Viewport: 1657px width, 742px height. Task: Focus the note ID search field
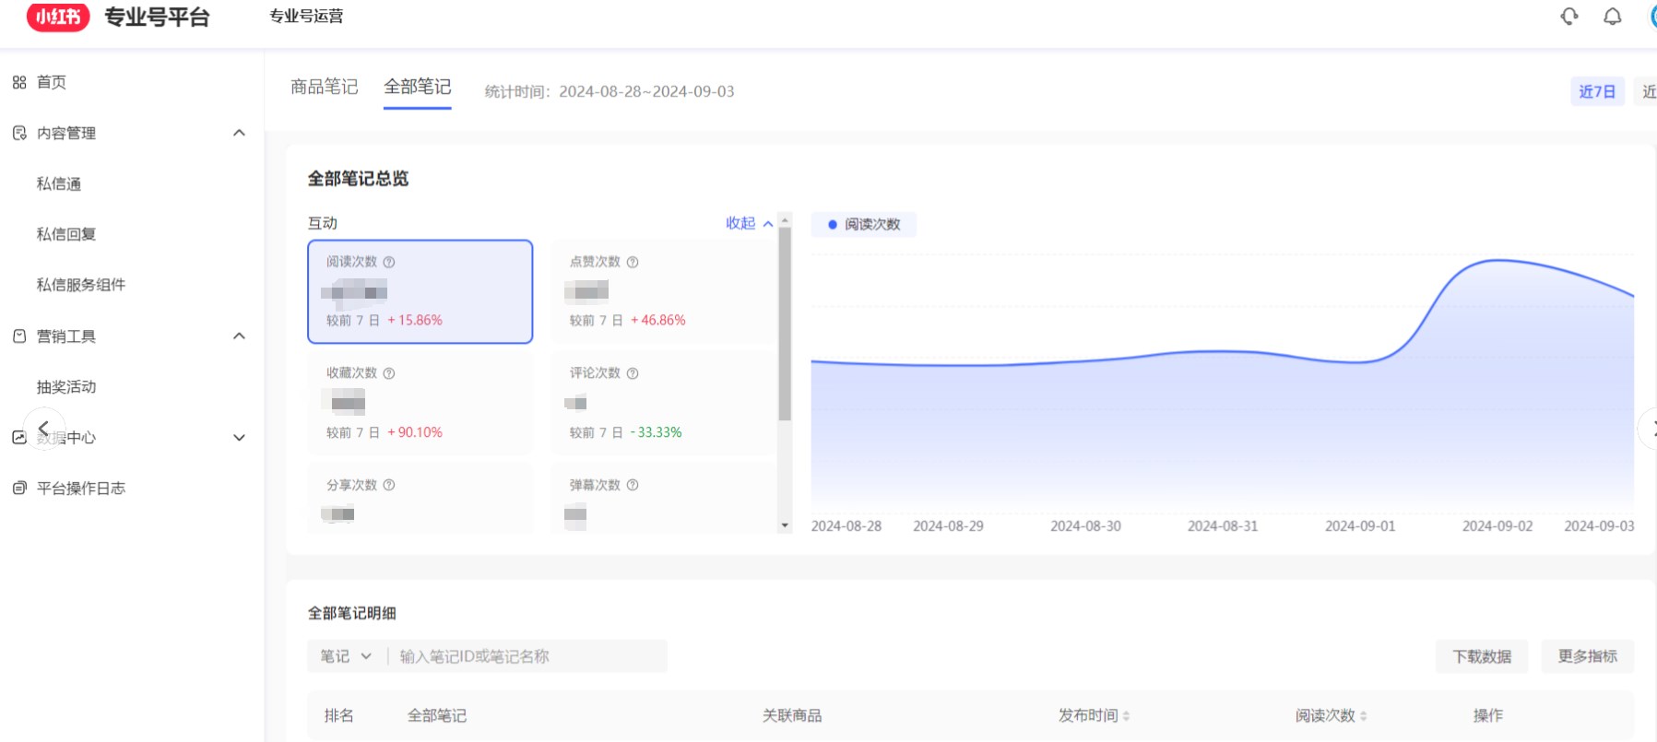pyautogui.click(x=526, y=656)
